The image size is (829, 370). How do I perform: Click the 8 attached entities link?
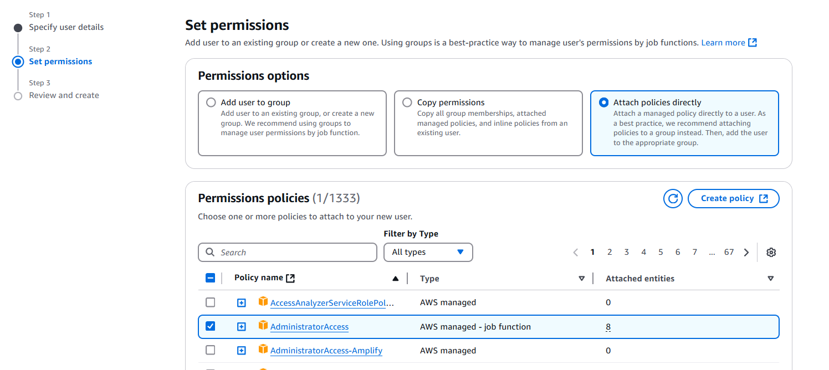608,327
